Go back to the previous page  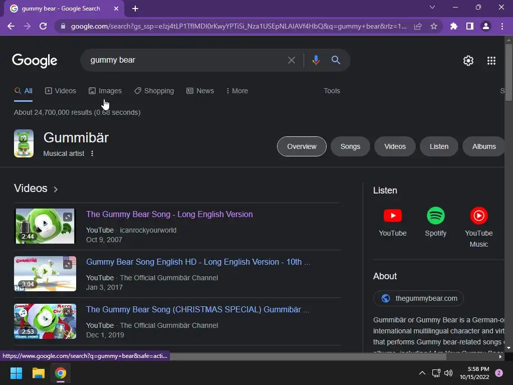click(x=11, y=26)
